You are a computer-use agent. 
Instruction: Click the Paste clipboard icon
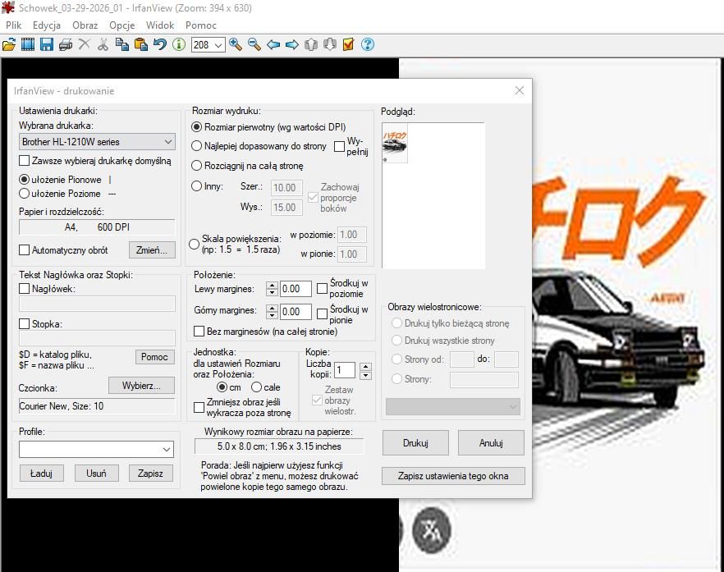click(x=141, y=45)
